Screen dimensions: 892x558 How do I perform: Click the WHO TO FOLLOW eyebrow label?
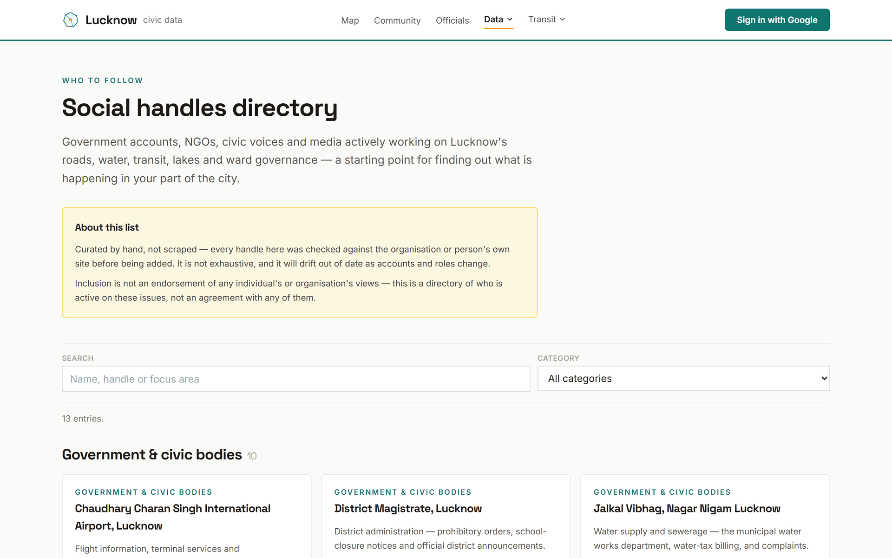click(x=103, y=80)
